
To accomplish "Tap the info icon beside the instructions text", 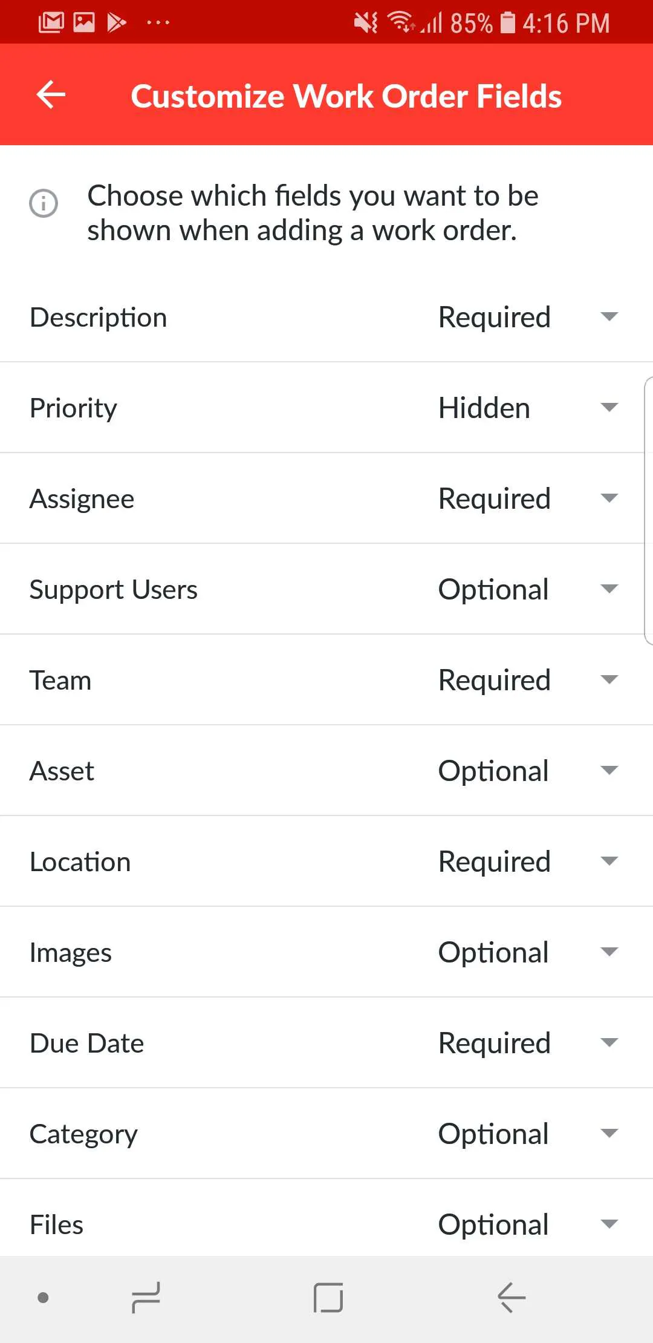I will click(x=44, y=204).
